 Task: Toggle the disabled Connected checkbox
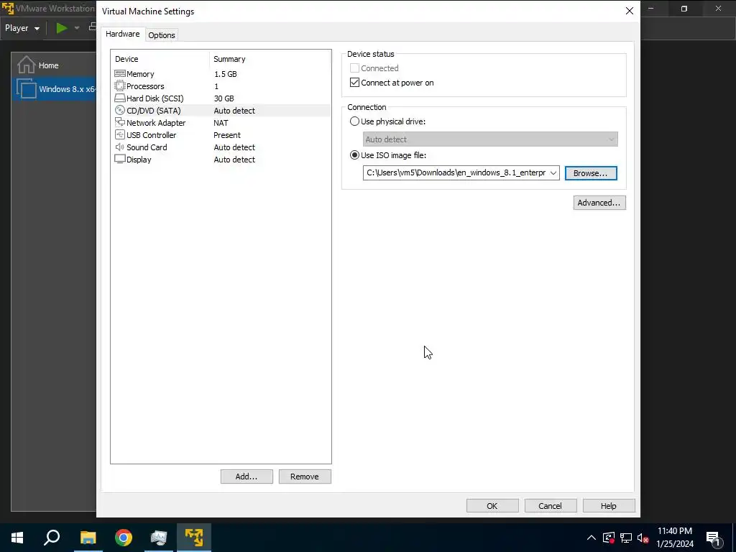[354, 68]
